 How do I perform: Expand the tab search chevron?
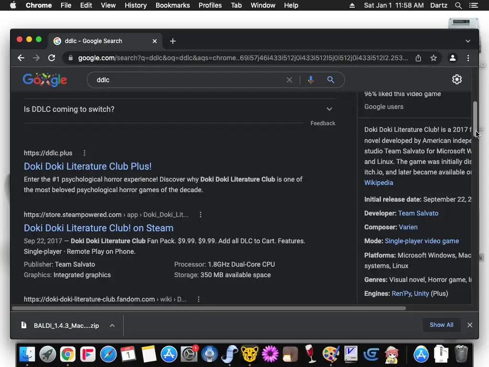click(x=468, y=41)
